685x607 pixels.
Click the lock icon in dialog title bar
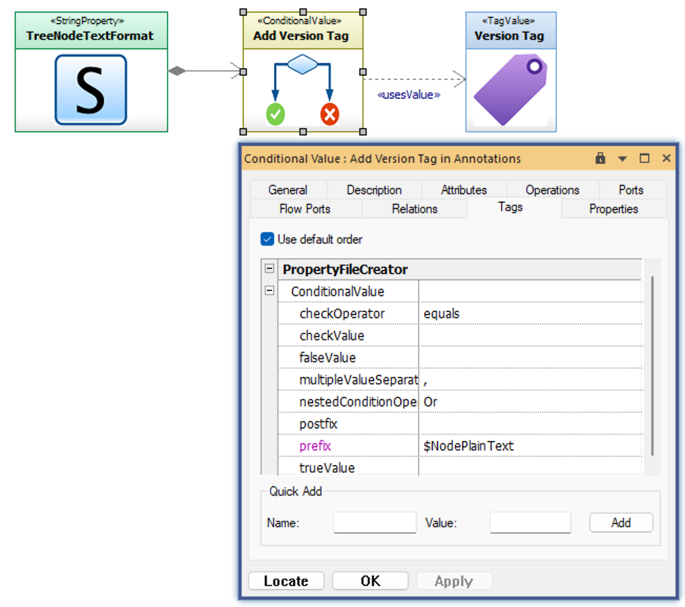pos(600,158)
